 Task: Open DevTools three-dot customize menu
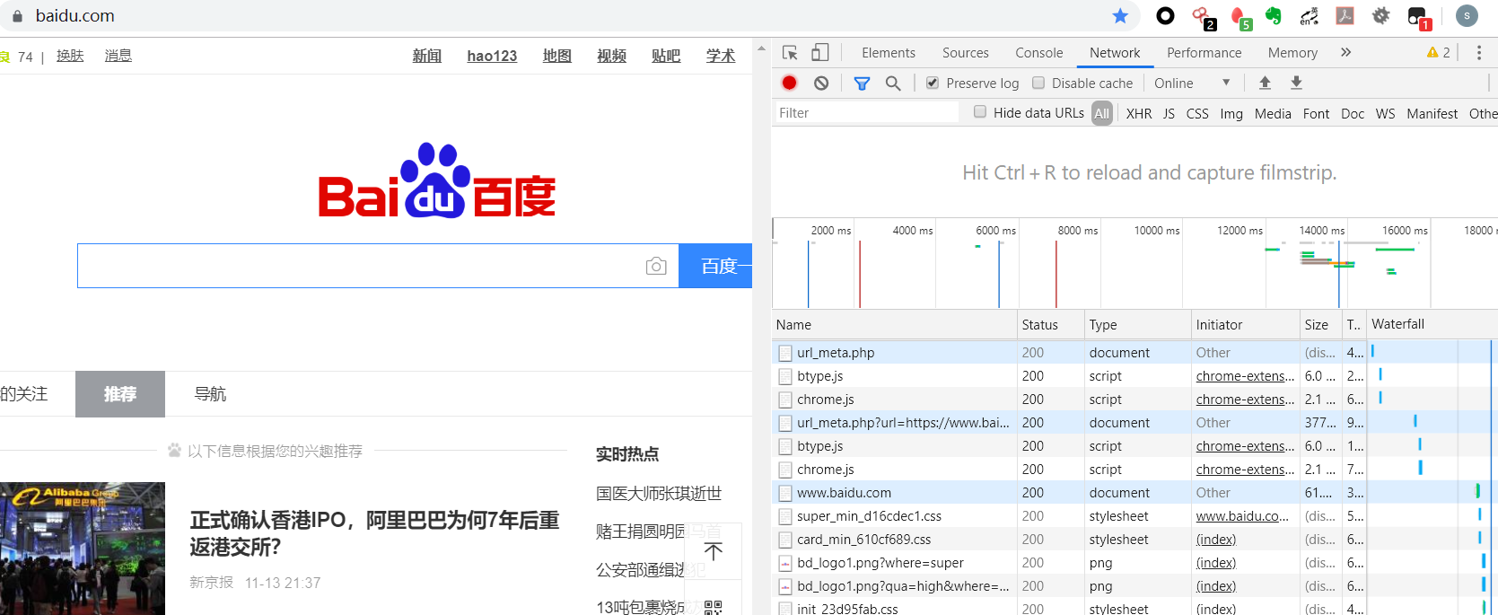(1479, 53)
